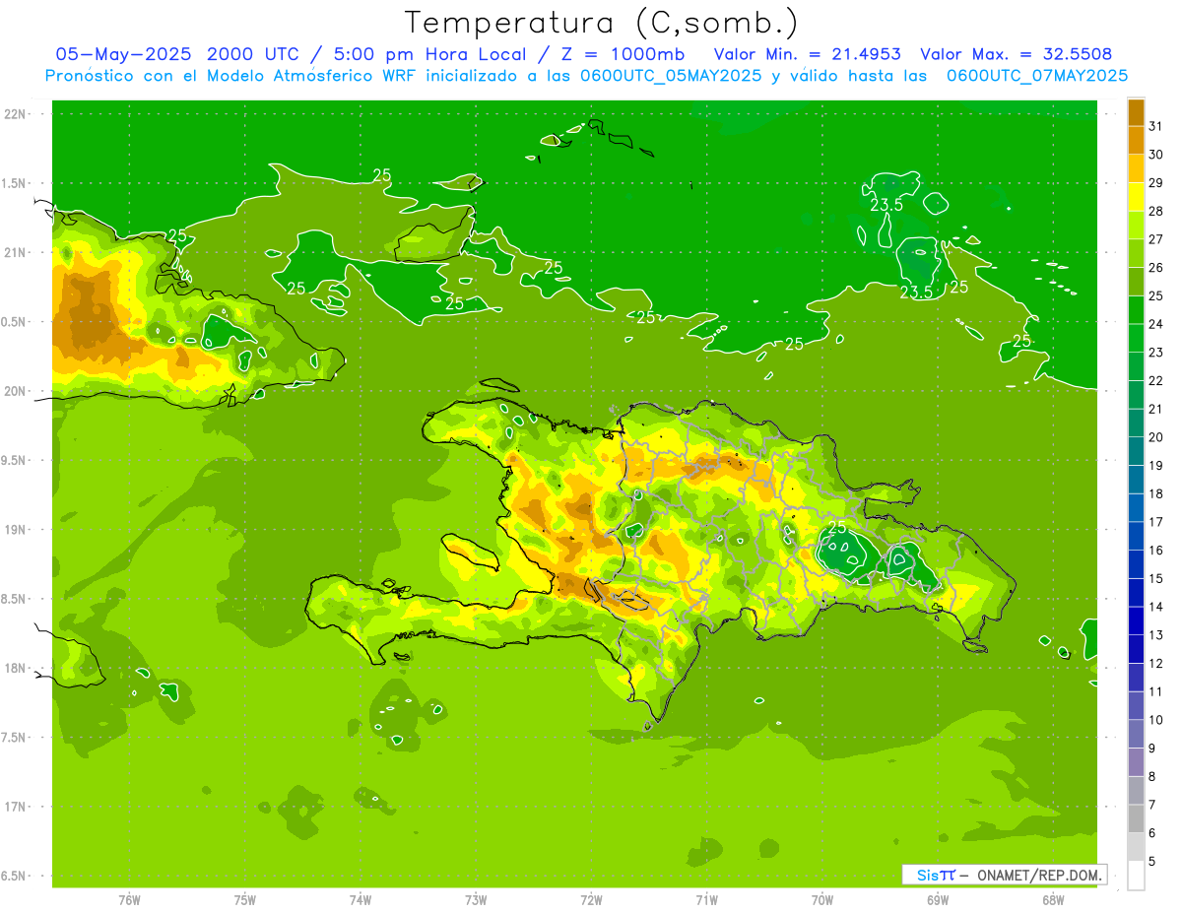Click the "17N" latitude axis label
The height and width of the screenshot is (913, 1182).
coord(15,807)
